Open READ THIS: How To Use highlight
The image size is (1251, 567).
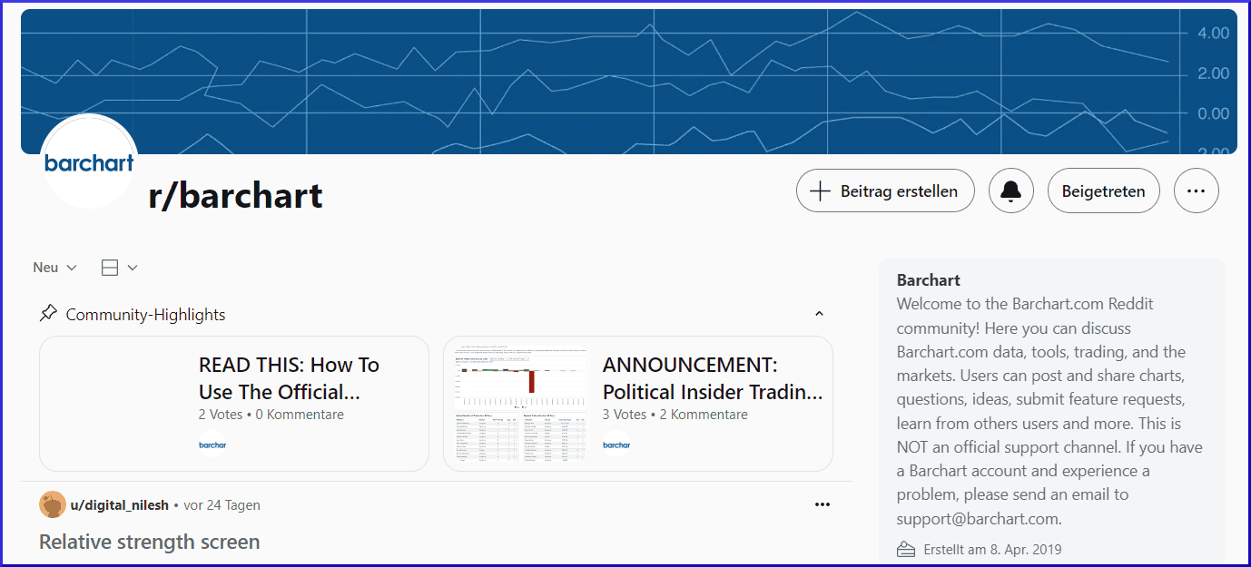[x=289, y=378]
